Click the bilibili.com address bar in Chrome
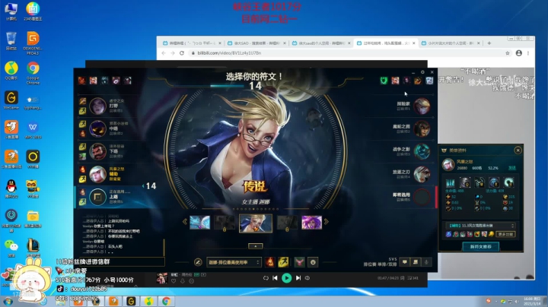The width and height of the screenshot is (548, 307). pyautogui.click(x=346, y=53)
